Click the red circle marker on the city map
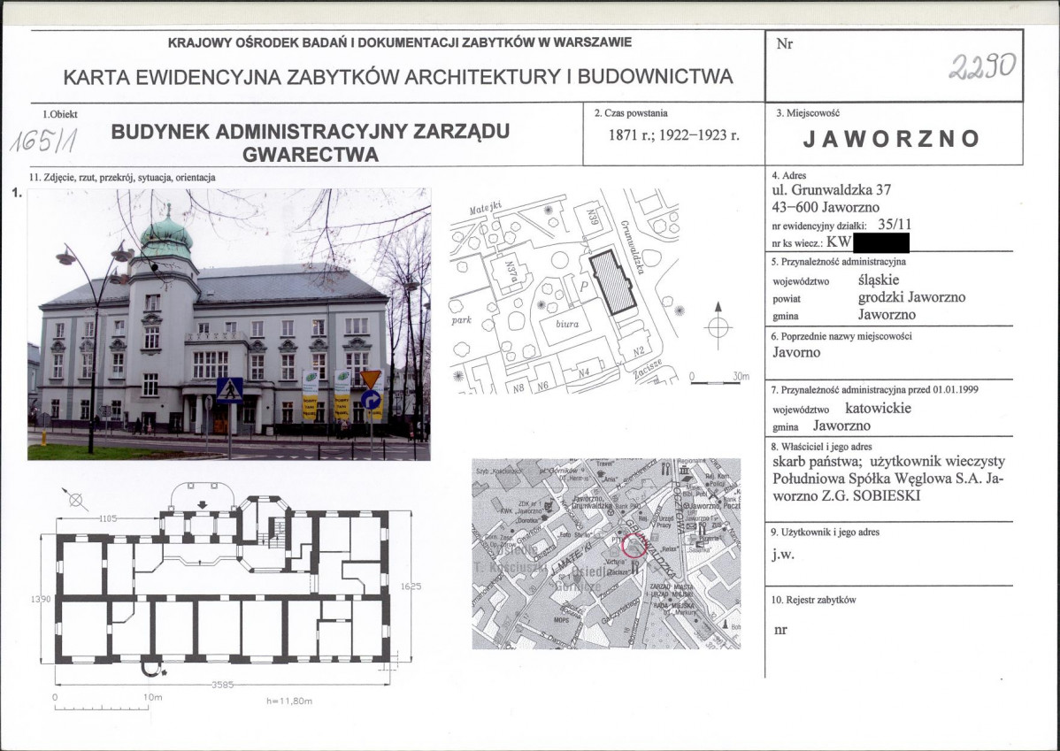The height and width of the screenshot is (751, 1060). (x=634, y=547)
